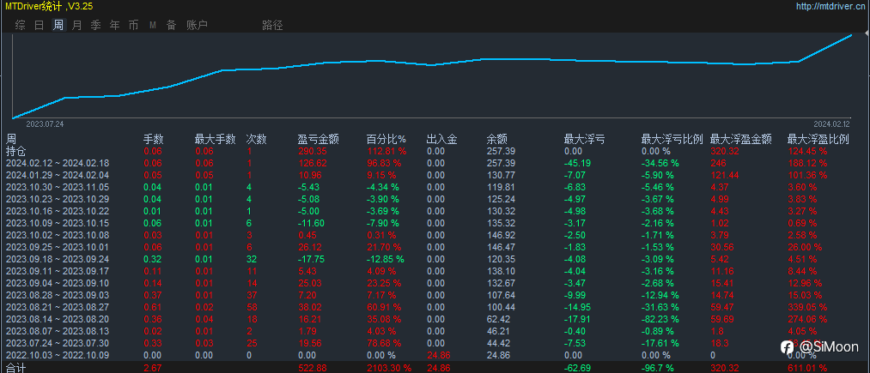Click percentage cell 96.83 %
The width and height of the screenshot is (870, 373).
(x=384, y=163)
